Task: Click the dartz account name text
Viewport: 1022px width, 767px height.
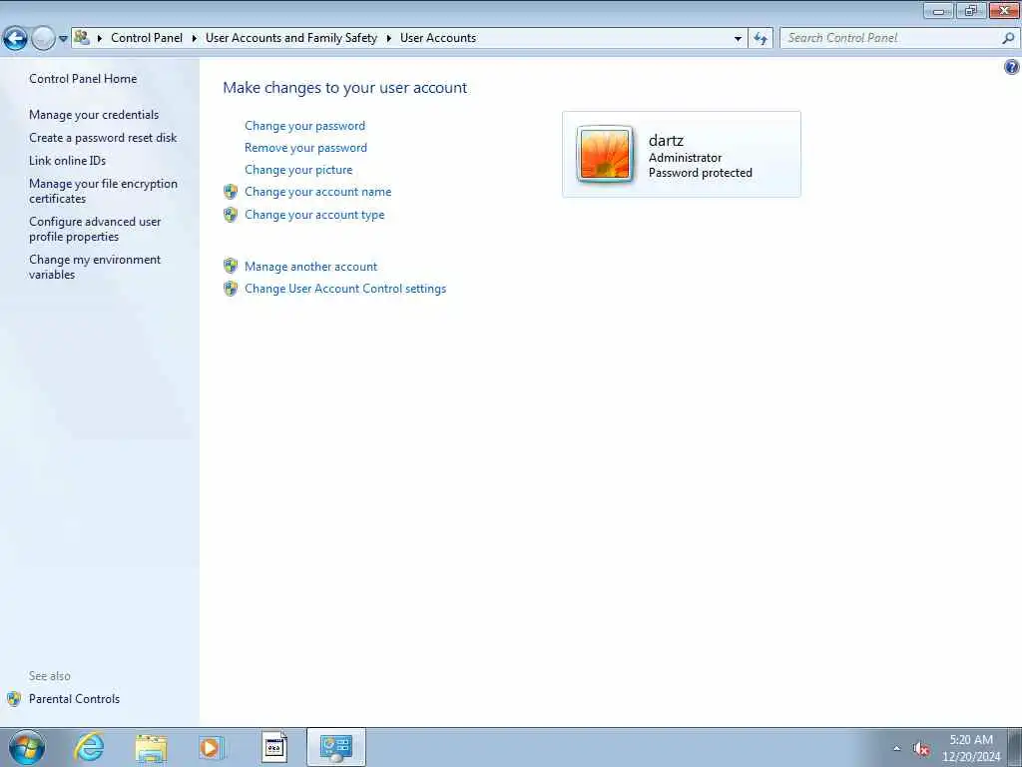Action: pos(666,140)
